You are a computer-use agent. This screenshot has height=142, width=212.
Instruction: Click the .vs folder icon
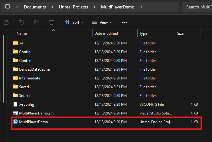[x=15, y=43]
